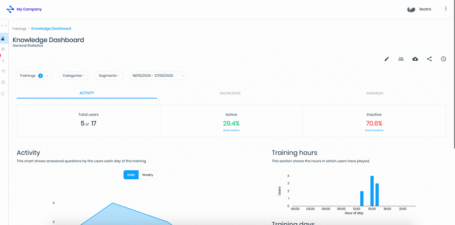Click the show inactives link
Screen dimensions: 455x225
tap(374, 131)
